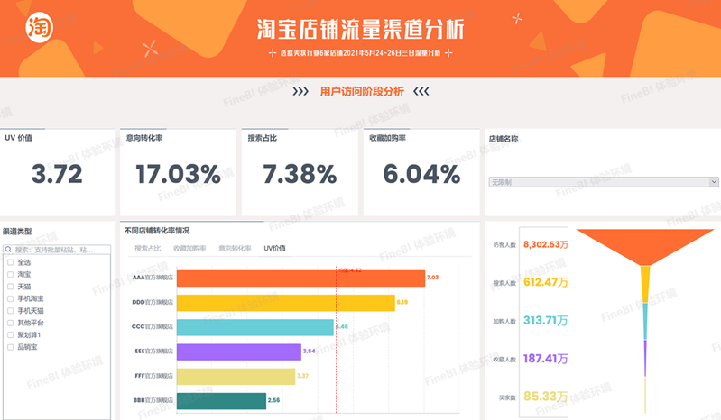Click the DDD官方旗舰店 yellow bar
This screenshot has height=420, width=721.
point(286,303)
